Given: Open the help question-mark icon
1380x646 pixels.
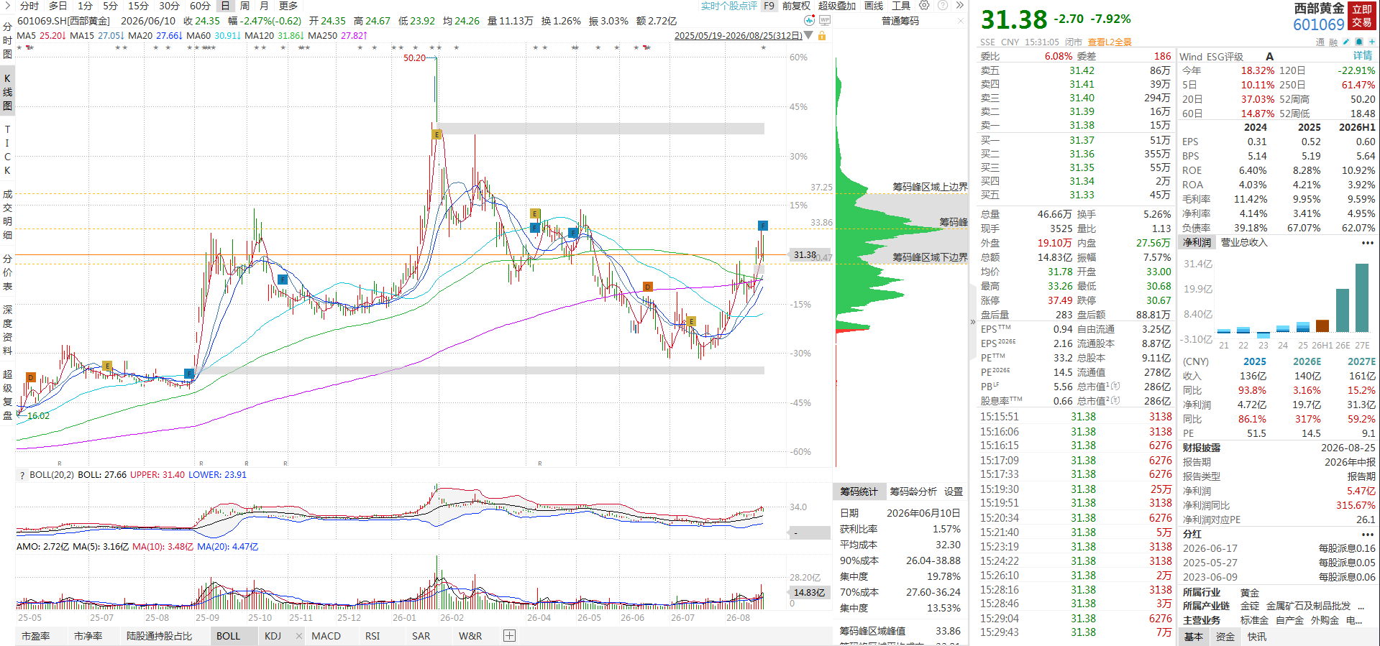Looking at the screenshot, I should [x=943, y=5].
